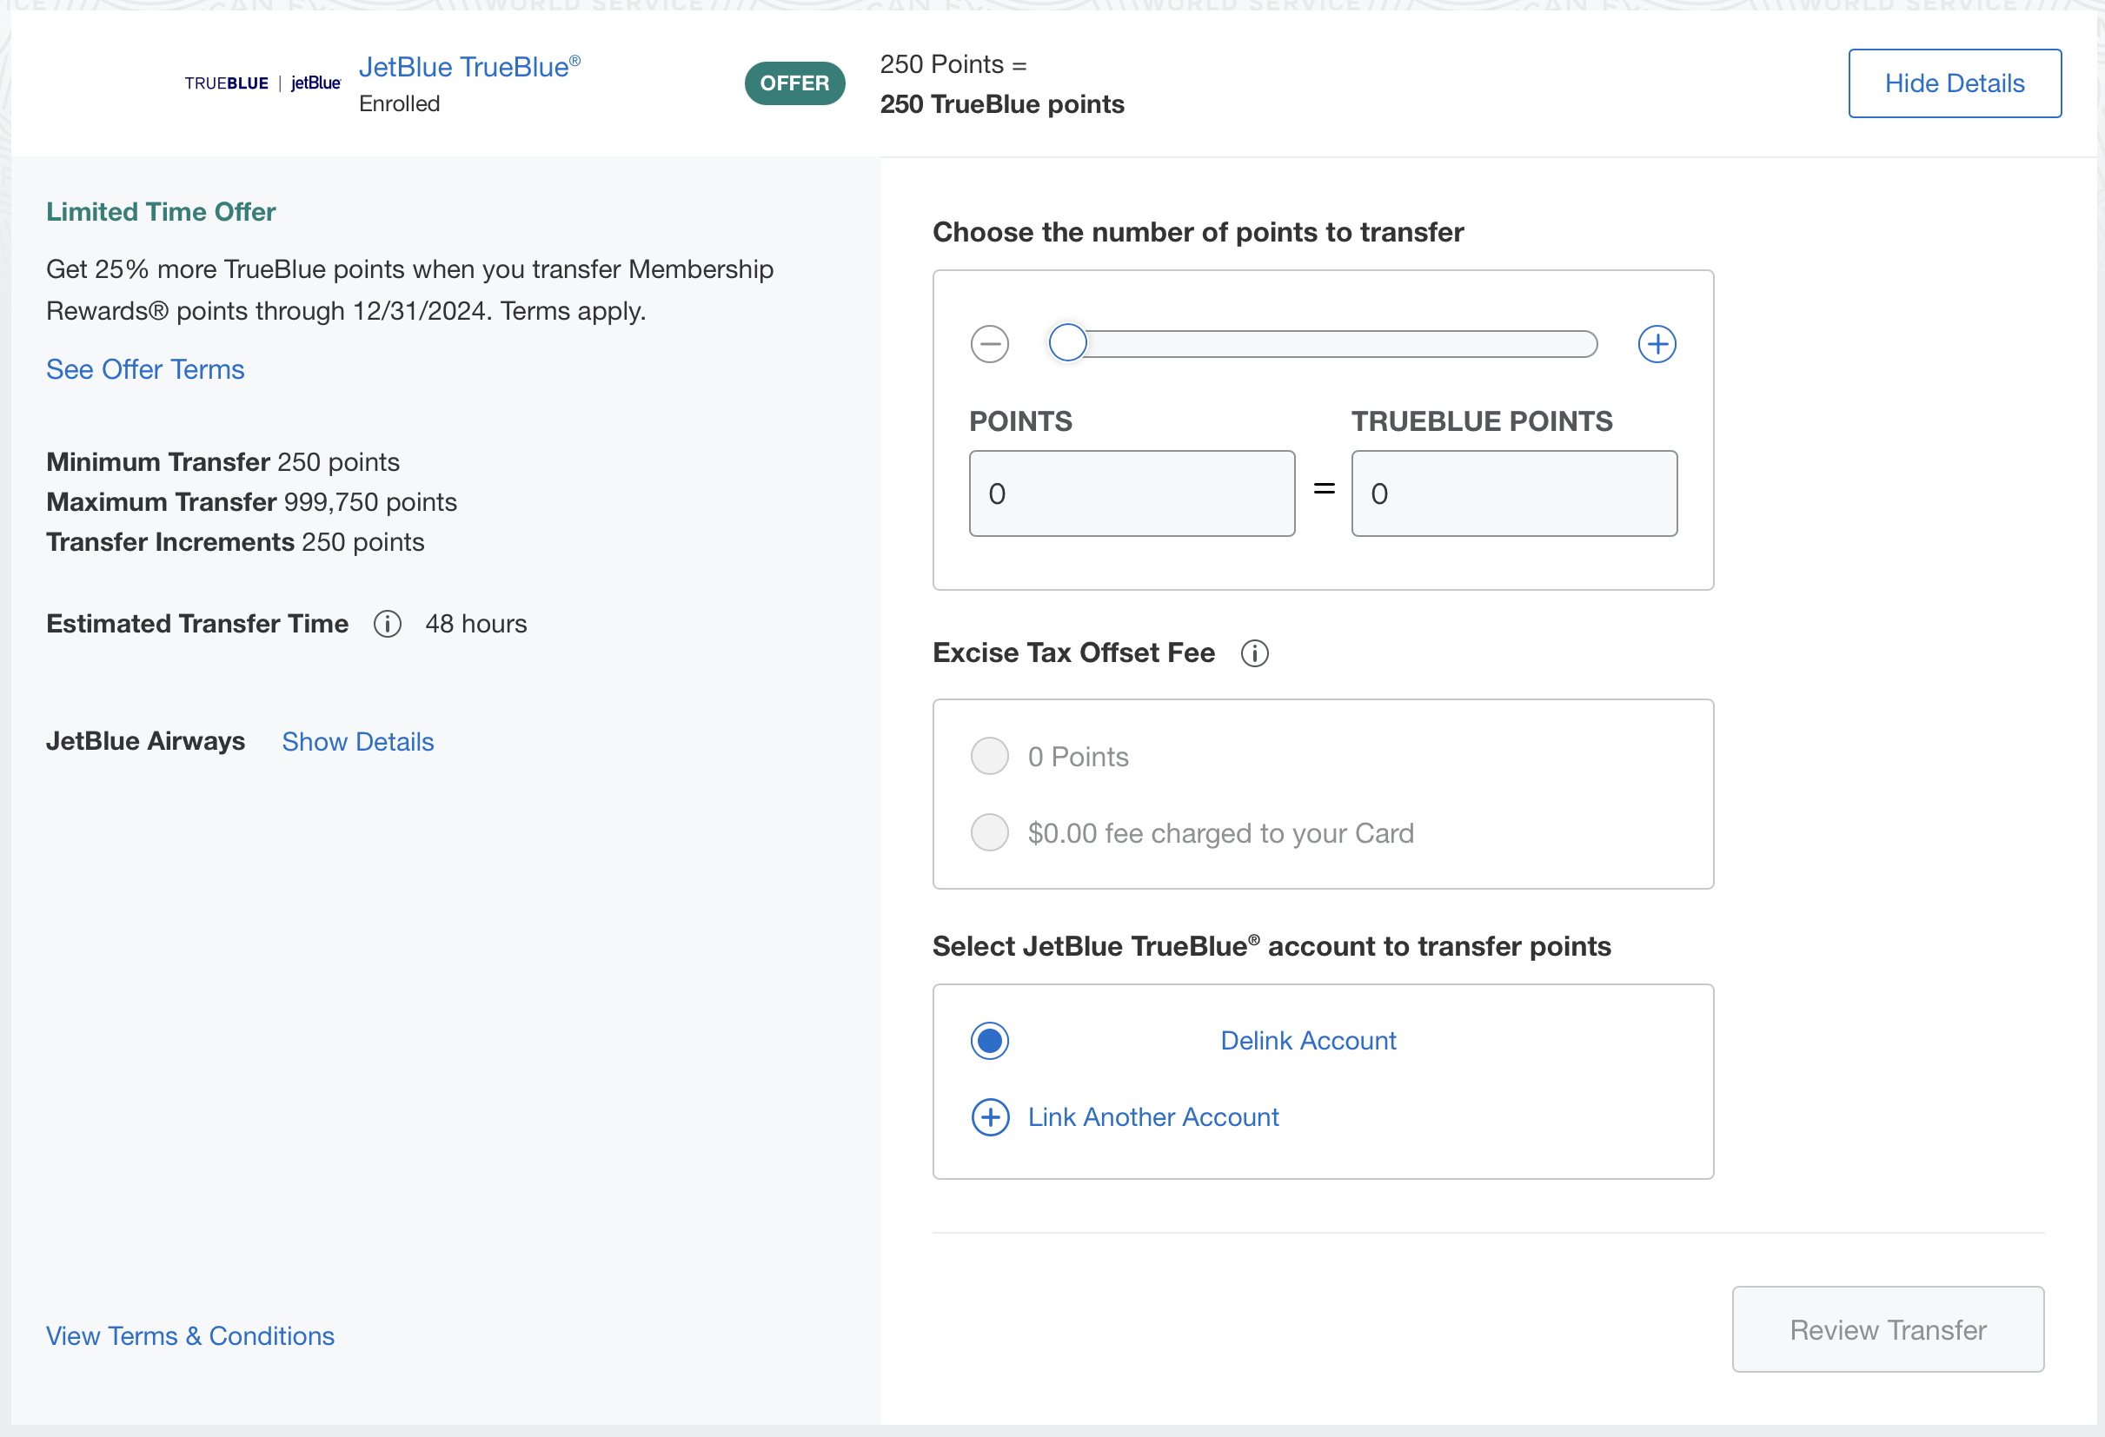The width and height of the screenshot is (2105, 1437).
Task: Click the Link Another Account link
Action: (x=1153, y=1117)
